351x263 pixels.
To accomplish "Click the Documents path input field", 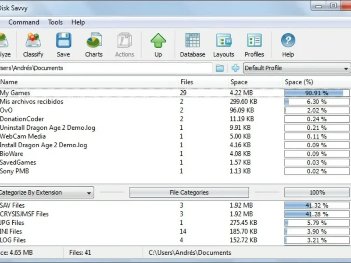I will click(x=106, y=68).
